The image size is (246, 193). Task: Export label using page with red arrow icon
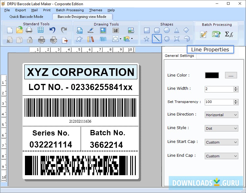pos(65,40)
